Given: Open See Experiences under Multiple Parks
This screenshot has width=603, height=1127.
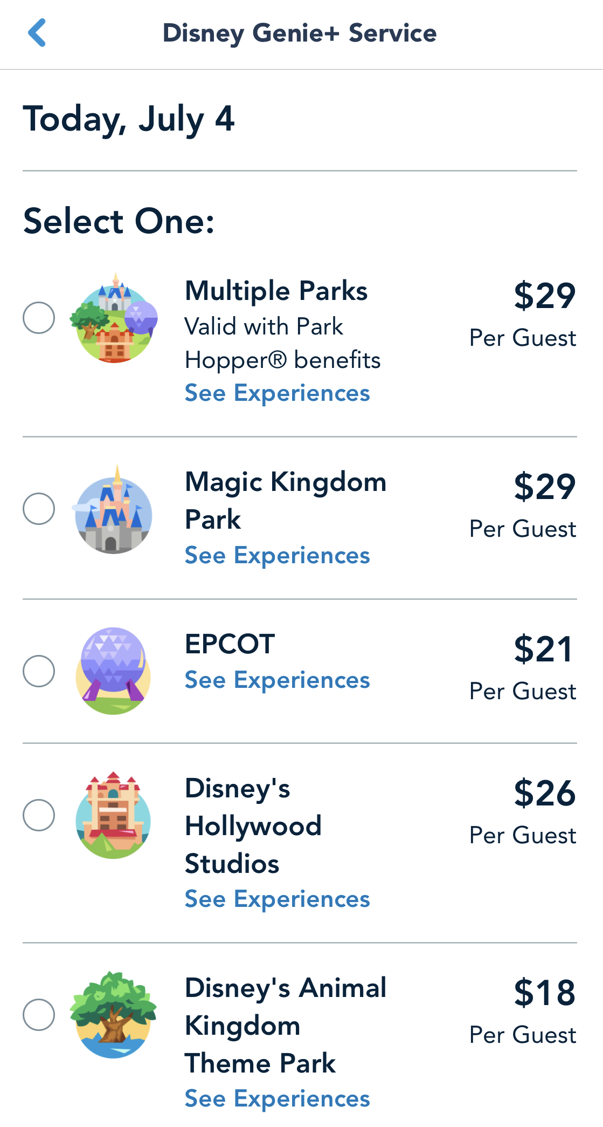Looking at the screenshot, I should tap(277, 393).
